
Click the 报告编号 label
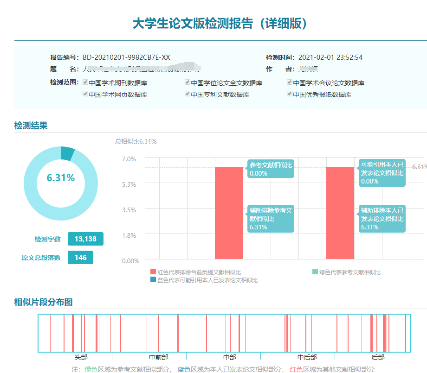point(65,57)
